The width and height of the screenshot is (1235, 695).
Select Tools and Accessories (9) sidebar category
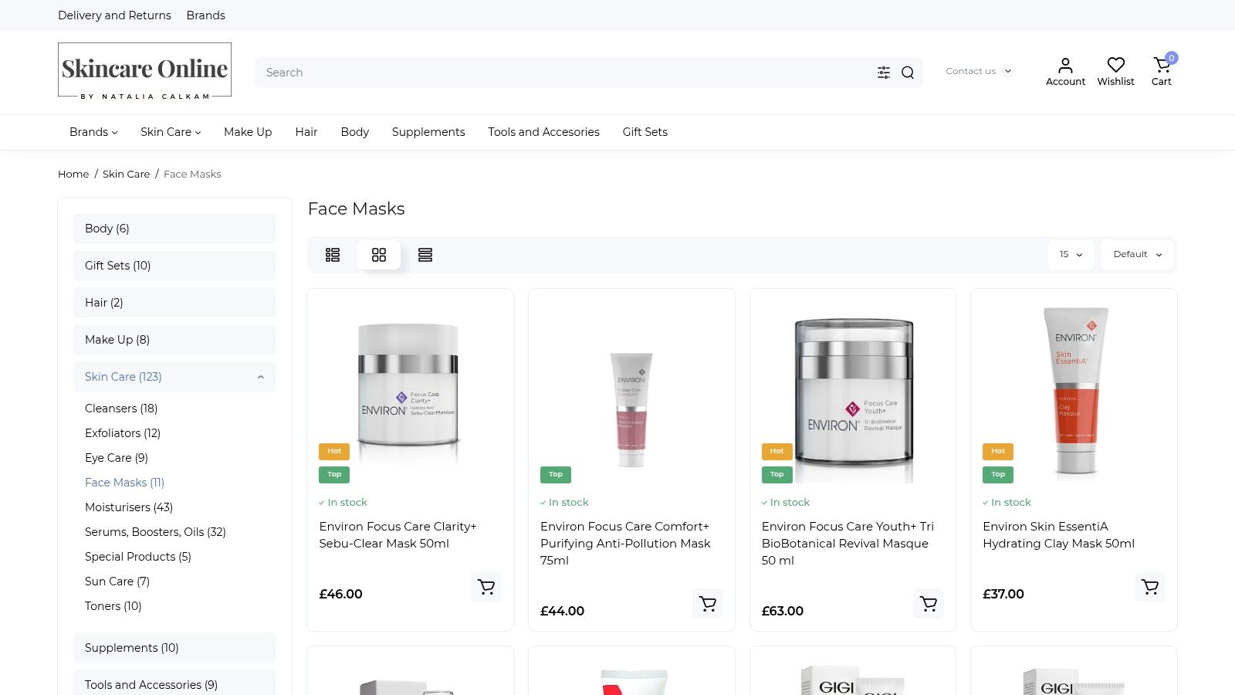[174, 683]
